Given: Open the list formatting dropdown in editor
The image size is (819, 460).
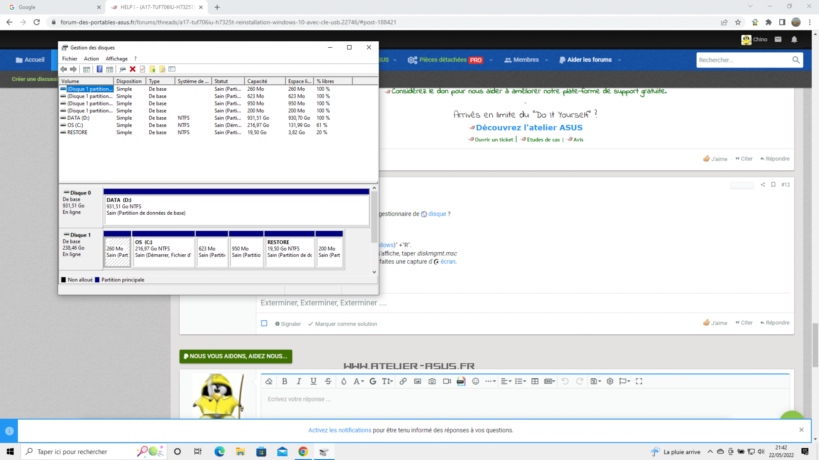Looking at the screenshot, I should coord(520,381).
